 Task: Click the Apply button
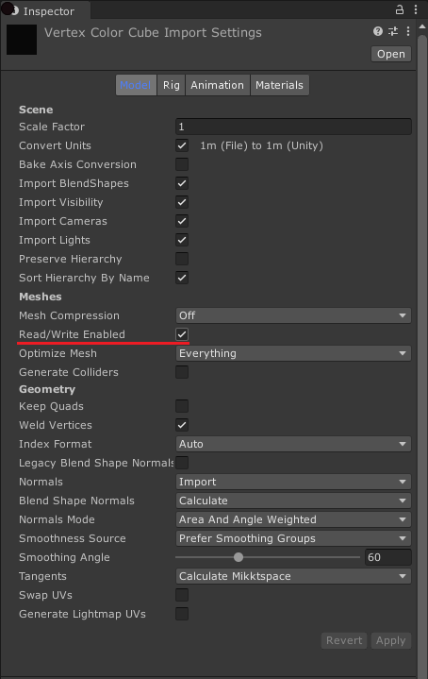[391, 640]
